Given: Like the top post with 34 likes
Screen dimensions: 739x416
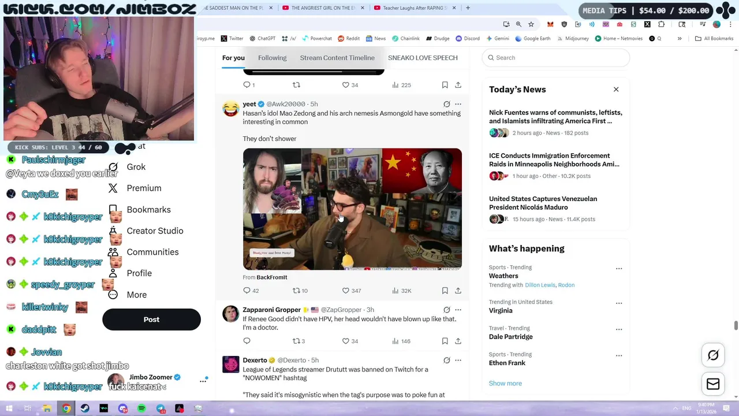Looking at the screenshot, I should 350,85.
